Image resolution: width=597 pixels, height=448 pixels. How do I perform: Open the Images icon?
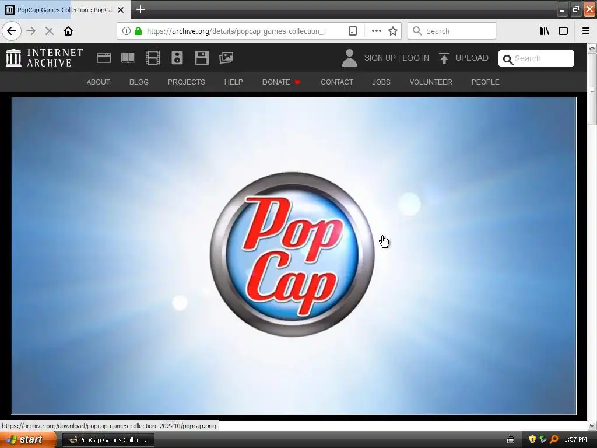click(226, 58)
